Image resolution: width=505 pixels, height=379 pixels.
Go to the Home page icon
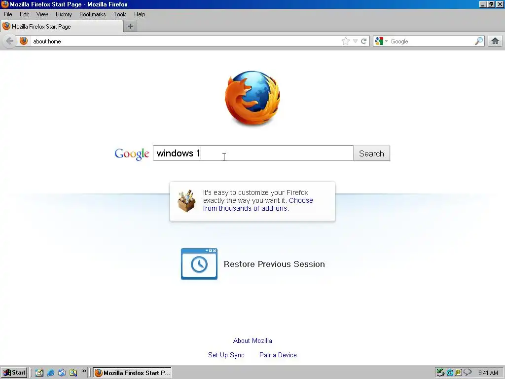(495, 41)
